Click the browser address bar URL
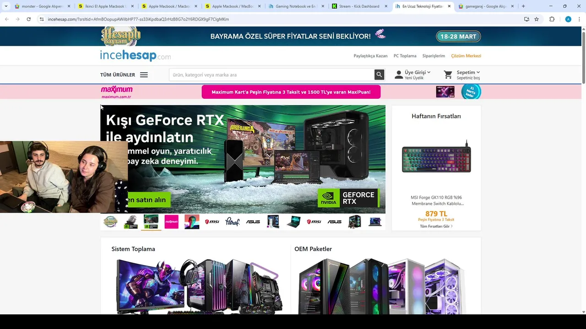586x329 pixels. pyautogui.click(x=138, y=19)
